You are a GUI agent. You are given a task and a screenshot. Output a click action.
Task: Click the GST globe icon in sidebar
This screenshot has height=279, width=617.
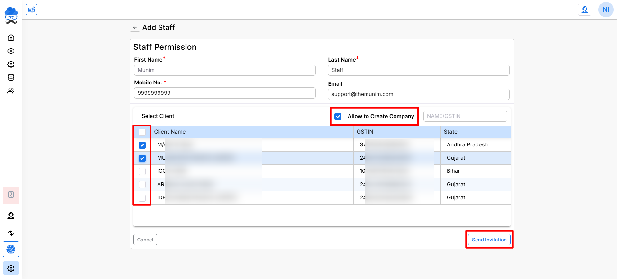point(11,249)
